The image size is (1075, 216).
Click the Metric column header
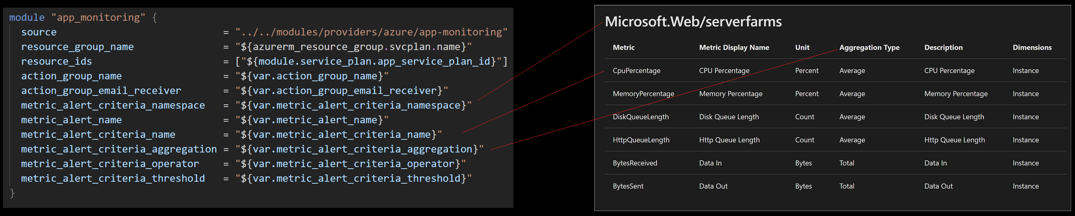point(623,47)
